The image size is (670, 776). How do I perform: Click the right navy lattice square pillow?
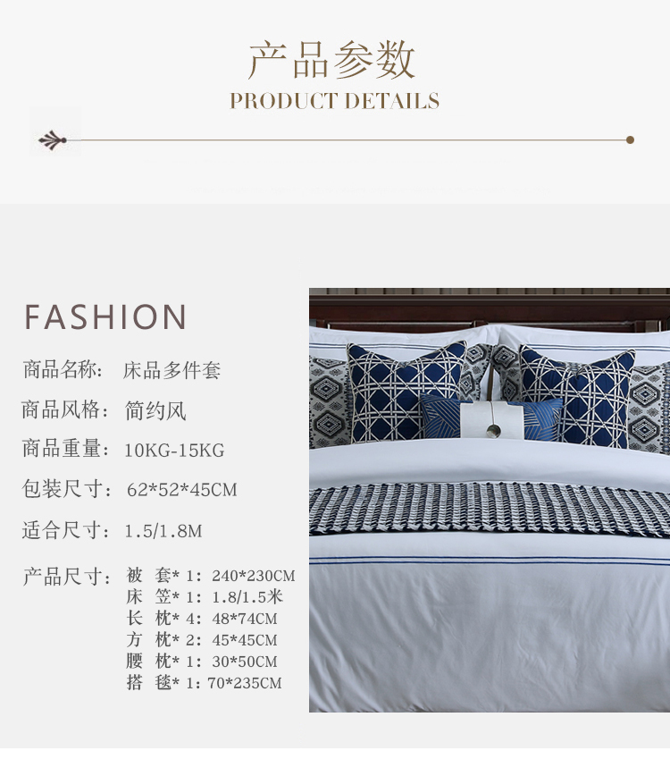pos(577,396)
